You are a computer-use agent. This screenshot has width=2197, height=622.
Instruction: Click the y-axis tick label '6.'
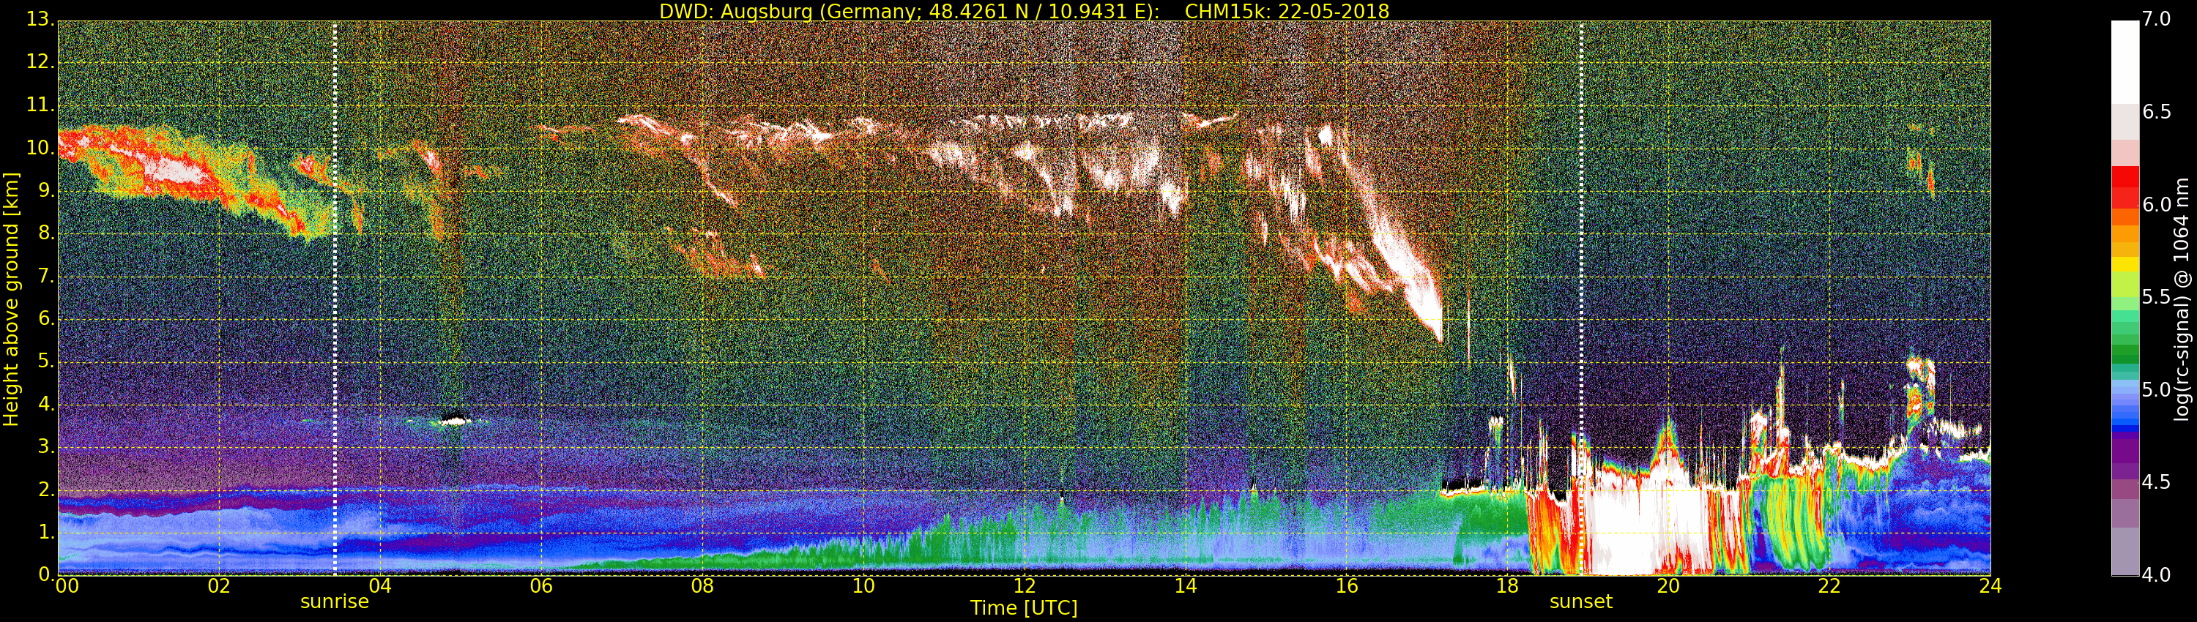(x=46, y=318)
